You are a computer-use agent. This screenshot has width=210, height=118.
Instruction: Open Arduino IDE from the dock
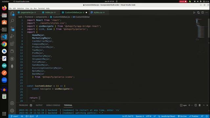tap(4, 66)
